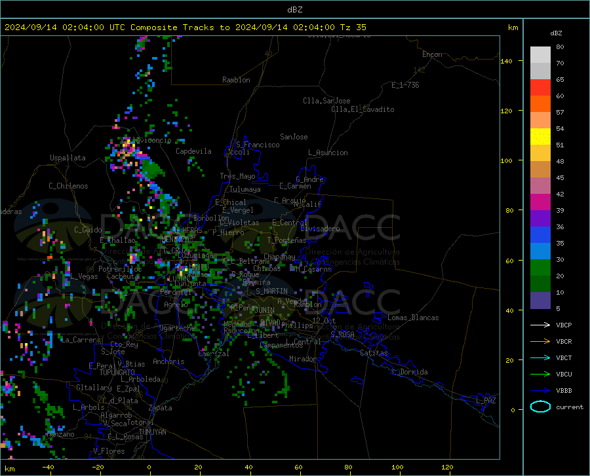
Task: Click the timestamp header '2024/09/14 02:04:00 UTC Composite'
Action: [90, 27]
